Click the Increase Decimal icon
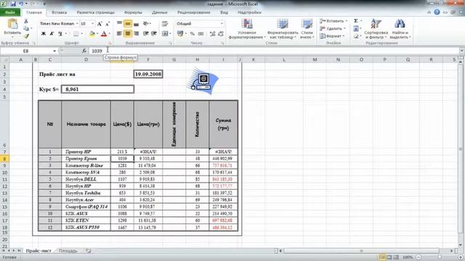This screenshot has width=465, height=261. coord(212,34)
